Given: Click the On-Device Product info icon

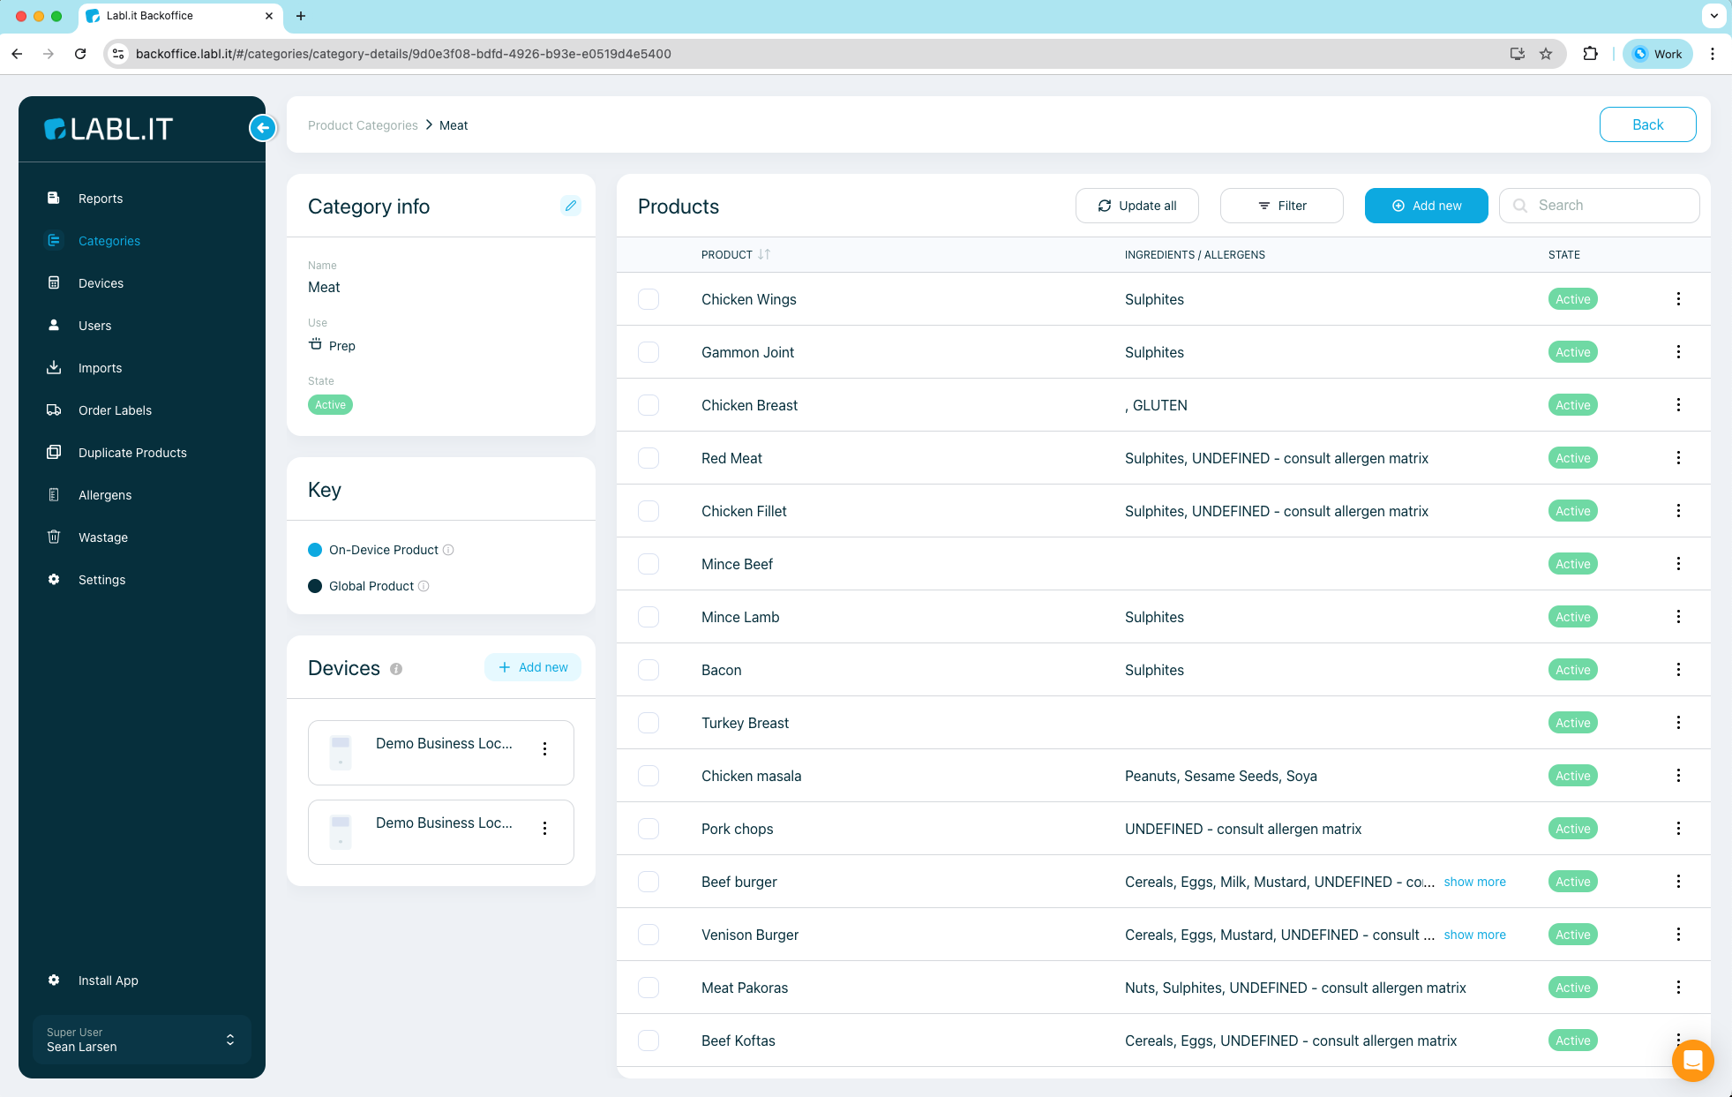Looking at the screenshot, I should coord(448,550).
